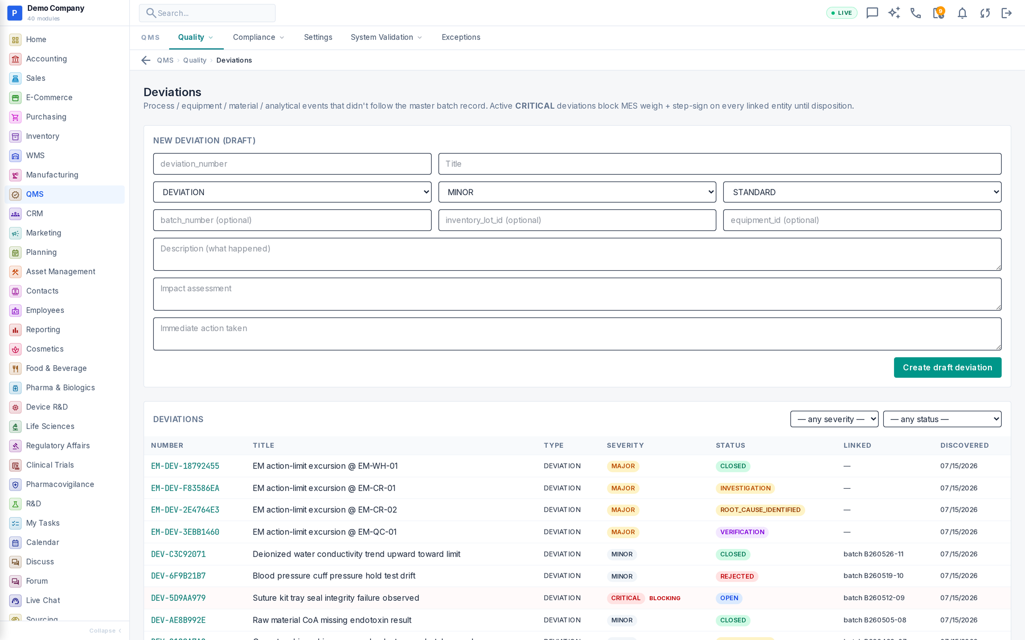Click the phone call icon
This screenshot has width=1025, height=640.
tap(916, 13)
